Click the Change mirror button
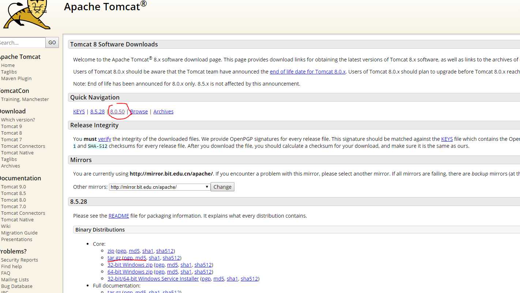Screen dimensions: 520x293 222,187
